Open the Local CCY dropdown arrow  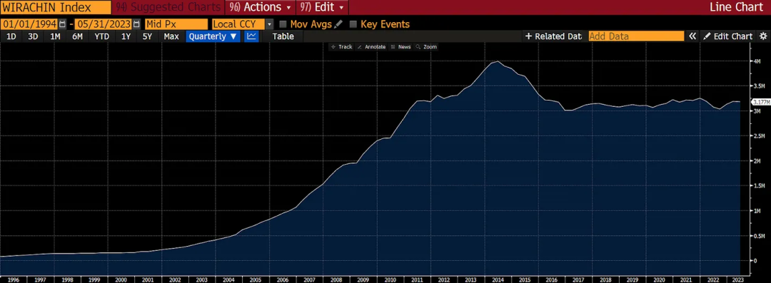[x=269, y=24]
